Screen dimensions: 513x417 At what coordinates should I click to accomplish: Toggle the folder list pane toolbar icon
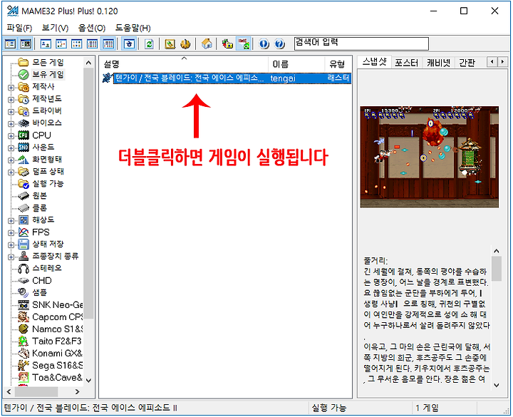pos(10,44)
